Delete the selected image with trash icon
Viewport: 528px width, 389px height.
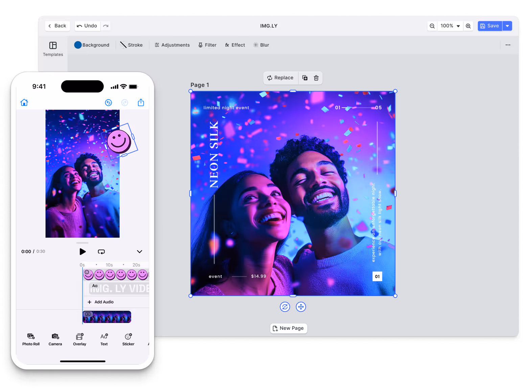click(x=316, y=78)
